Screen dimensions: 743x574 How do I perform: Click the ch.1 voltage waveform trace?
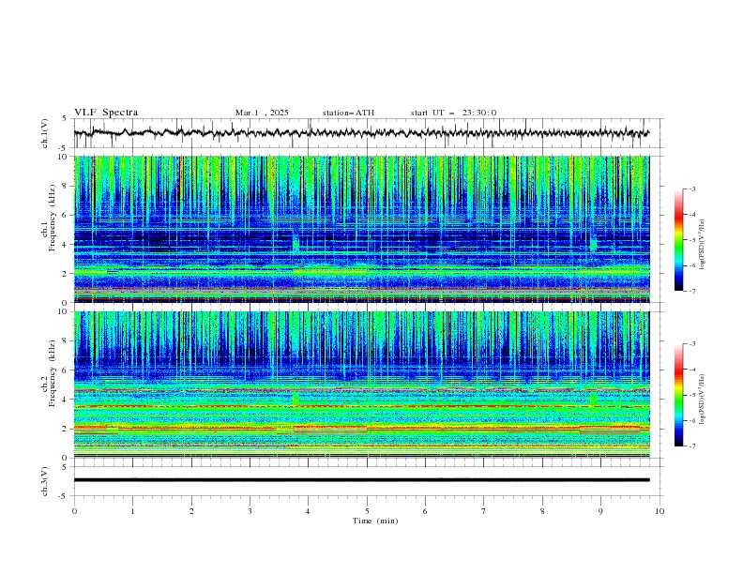coord(361,133)
